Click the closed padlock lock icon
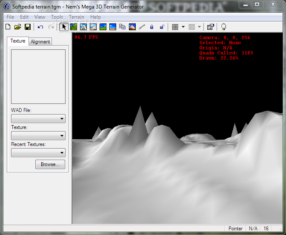Screen dimensions: 286x235 [152, 27]
